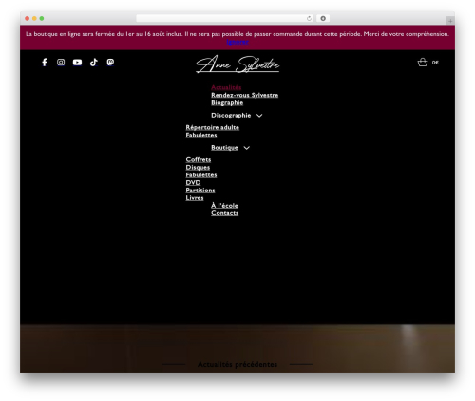Open the YouTube social icon

[77, 63]
